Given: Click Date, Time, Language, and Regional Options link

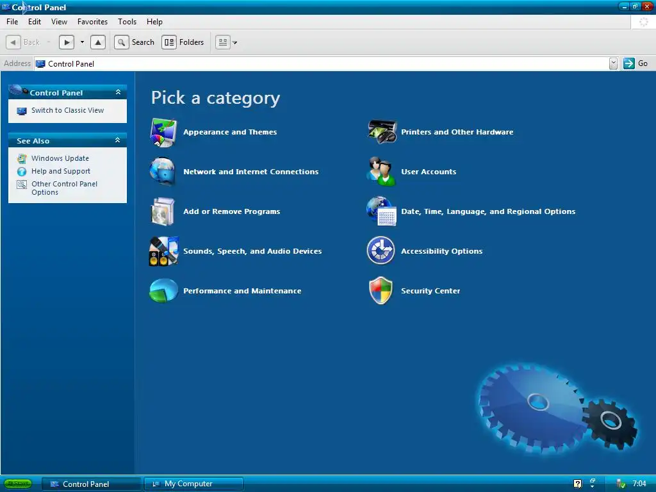Looking at the screenshot, I should [x=488, y=211].
